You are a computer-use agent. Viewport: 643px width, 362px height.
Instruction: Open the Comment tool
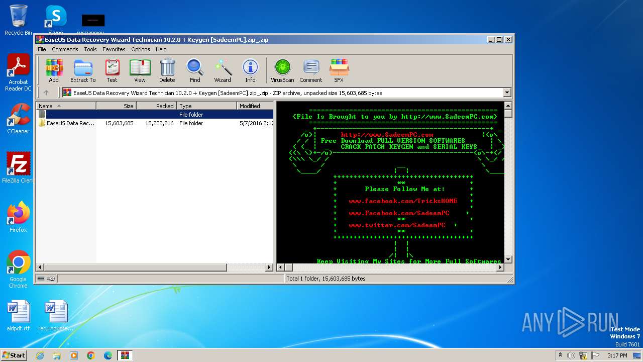[311, 71]
